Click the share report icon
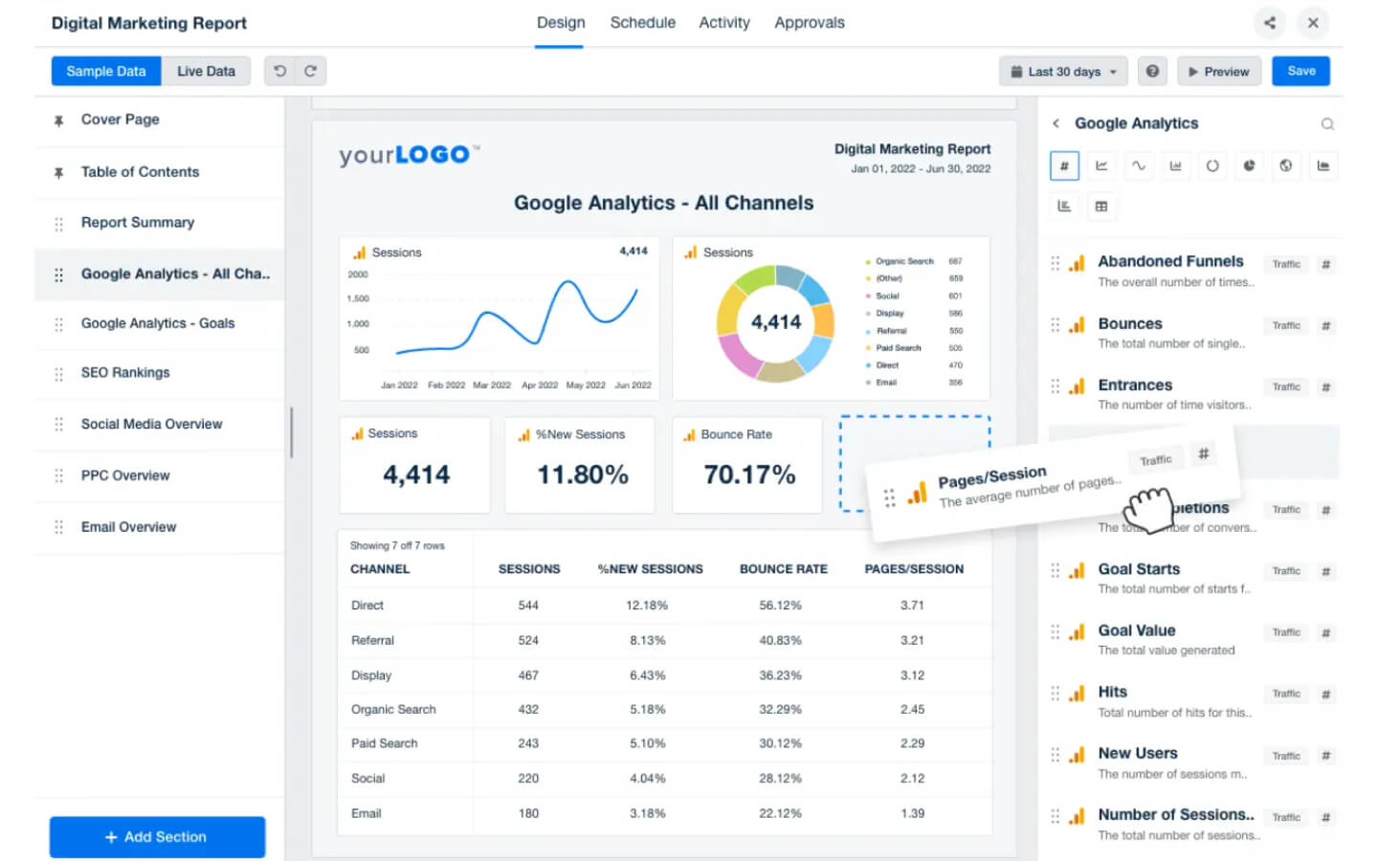This screenshot has width=1378, height=861. [1270, 22]
